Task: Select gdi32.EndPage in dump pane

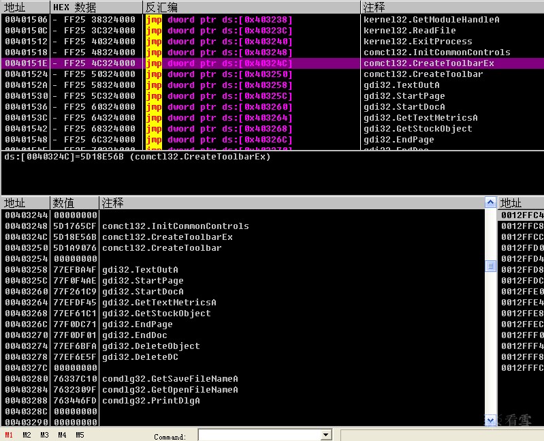Action: click(x=137, y=324)
